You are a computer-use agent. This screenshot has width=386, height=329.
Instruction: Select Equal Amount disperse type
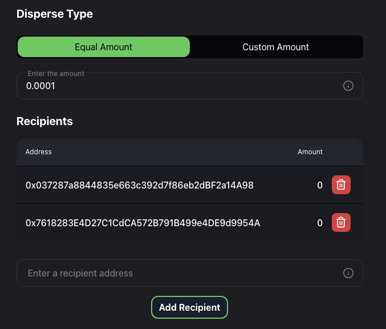pyautogui.click(x=104, y=47)
